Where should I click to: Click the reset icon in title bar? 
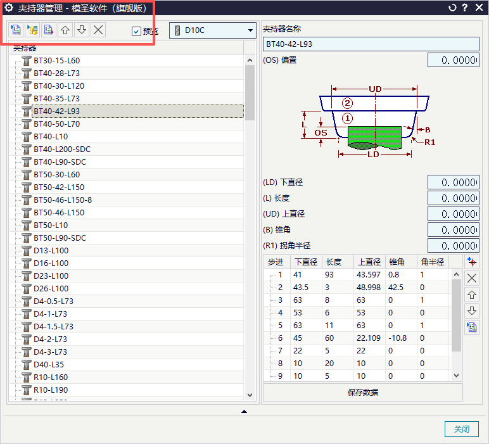click(x=452, y=8)
